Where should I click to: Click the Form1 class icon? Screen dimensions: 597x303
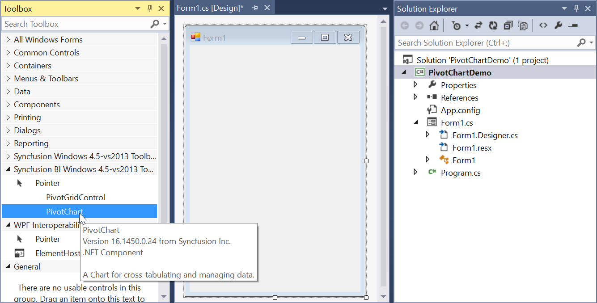point(444,160)
